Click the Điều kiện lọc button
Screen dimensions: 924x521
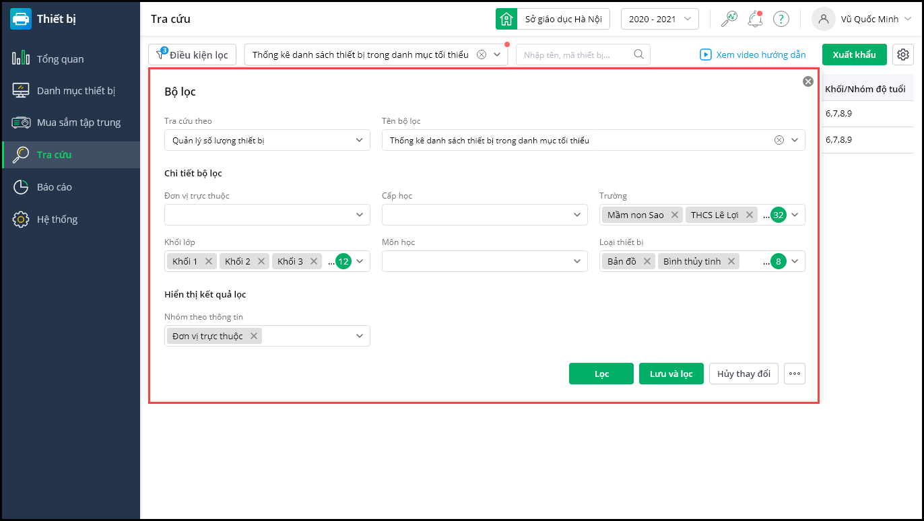[x=193, y=55]
